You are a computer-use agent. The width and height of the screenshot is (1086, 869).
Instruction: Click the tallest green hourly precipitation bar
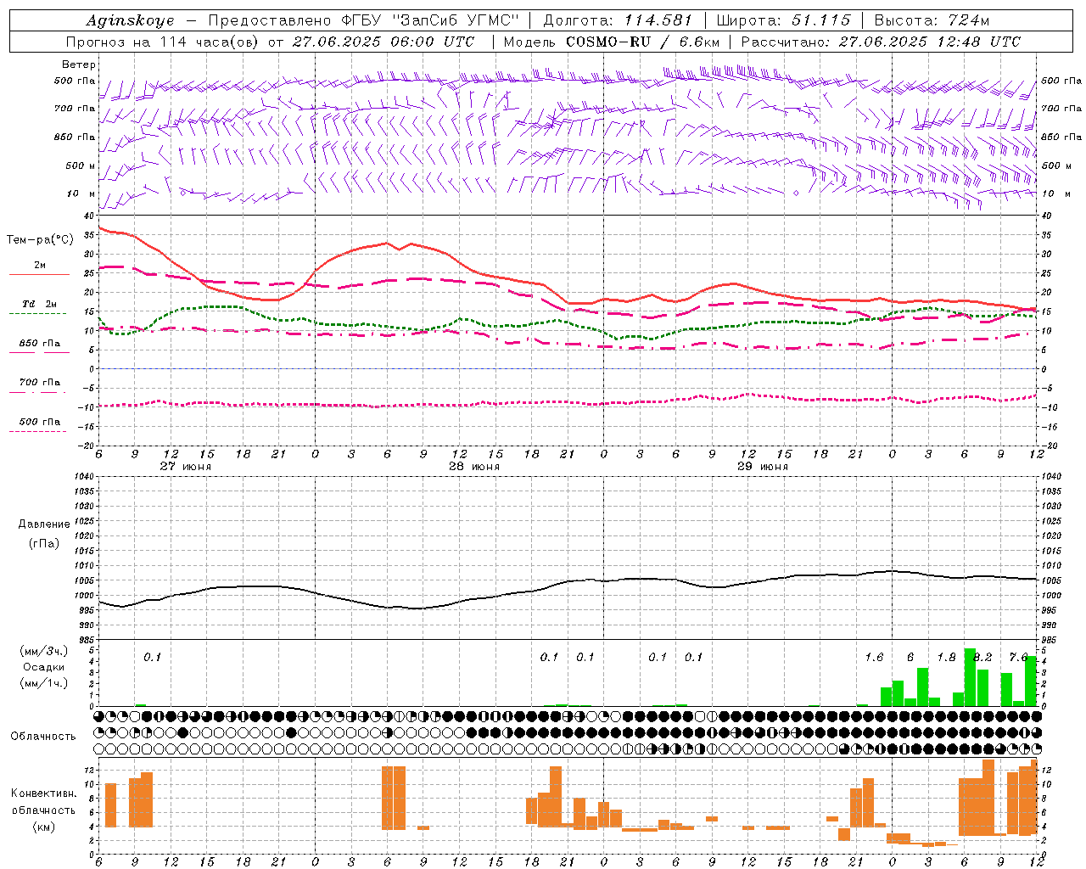pos(970,677)
